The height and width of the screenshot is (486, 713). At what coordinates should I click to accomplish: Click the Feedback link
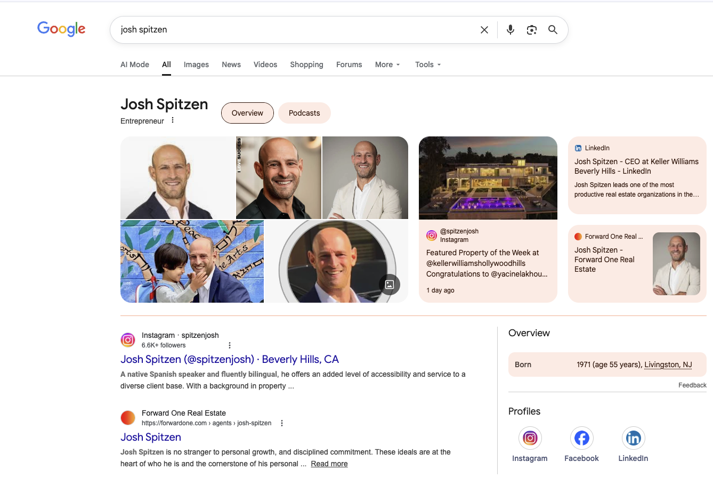coord(692,385)
